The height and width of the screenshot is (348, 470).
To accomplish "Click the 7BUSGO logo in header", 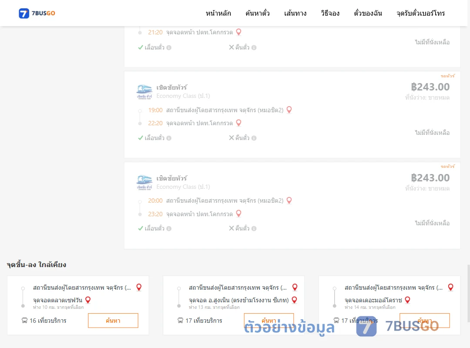I will click(37, 13).
